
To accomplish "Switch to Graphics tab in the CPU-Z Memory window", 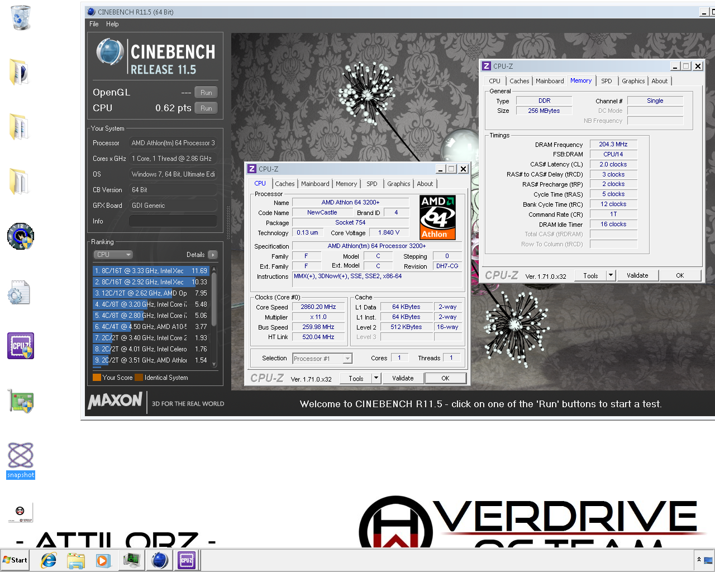I will (x=633, y=81).
